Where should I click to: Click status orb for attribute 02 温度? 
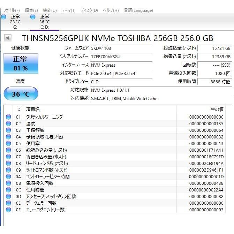(x=8, y=123)
